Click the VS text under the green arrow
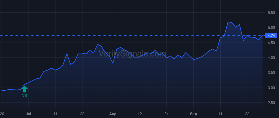 coord(24,96)
